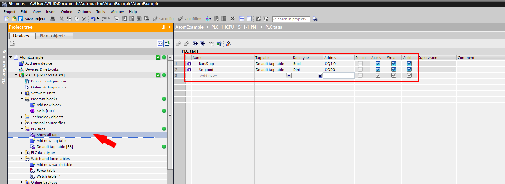Redo the last action
Image resolution: width=505 pixels, height=184 pixels.
[x=104, y=19]
